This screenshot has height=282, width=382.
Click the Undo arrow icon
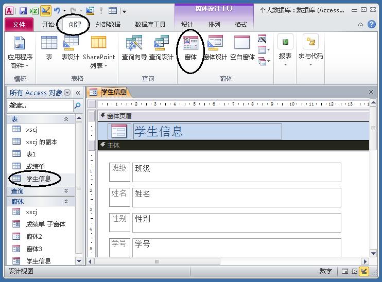57,10
